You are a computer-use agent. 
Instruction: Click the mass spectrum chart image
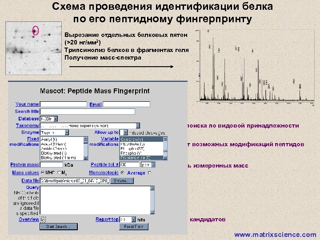click(255, 68)
